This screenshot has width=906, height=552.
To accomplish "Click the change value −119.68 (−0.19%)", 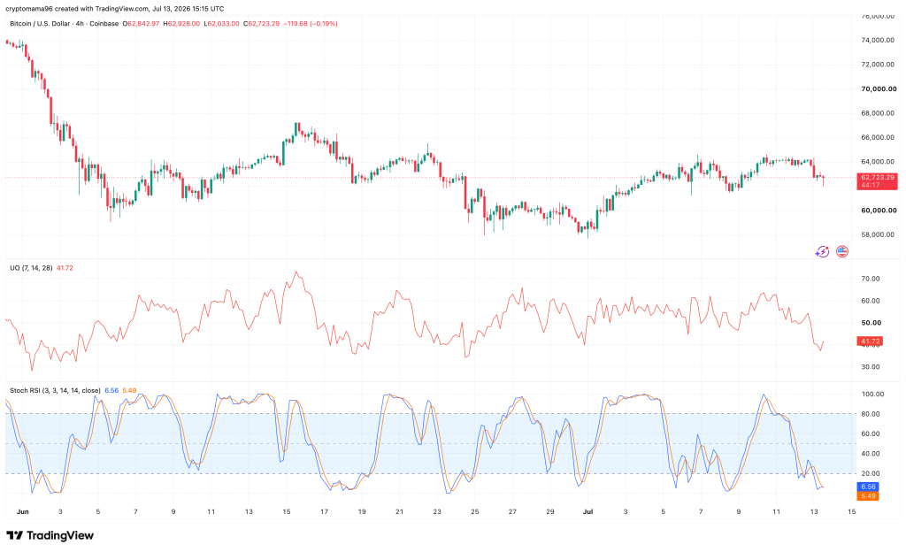I will point(311,24).
